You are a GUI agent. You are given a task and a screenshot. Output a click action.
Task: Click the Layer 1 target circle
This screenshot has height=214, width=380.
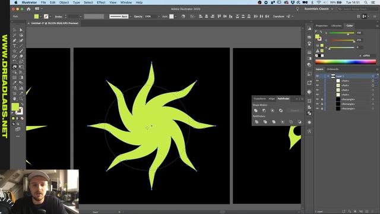tap(373, 76)
